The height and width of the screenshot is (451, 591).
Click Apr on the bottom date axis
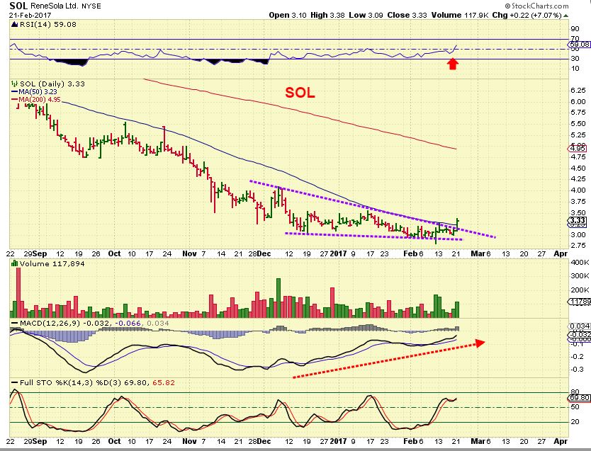pos(561,441)
